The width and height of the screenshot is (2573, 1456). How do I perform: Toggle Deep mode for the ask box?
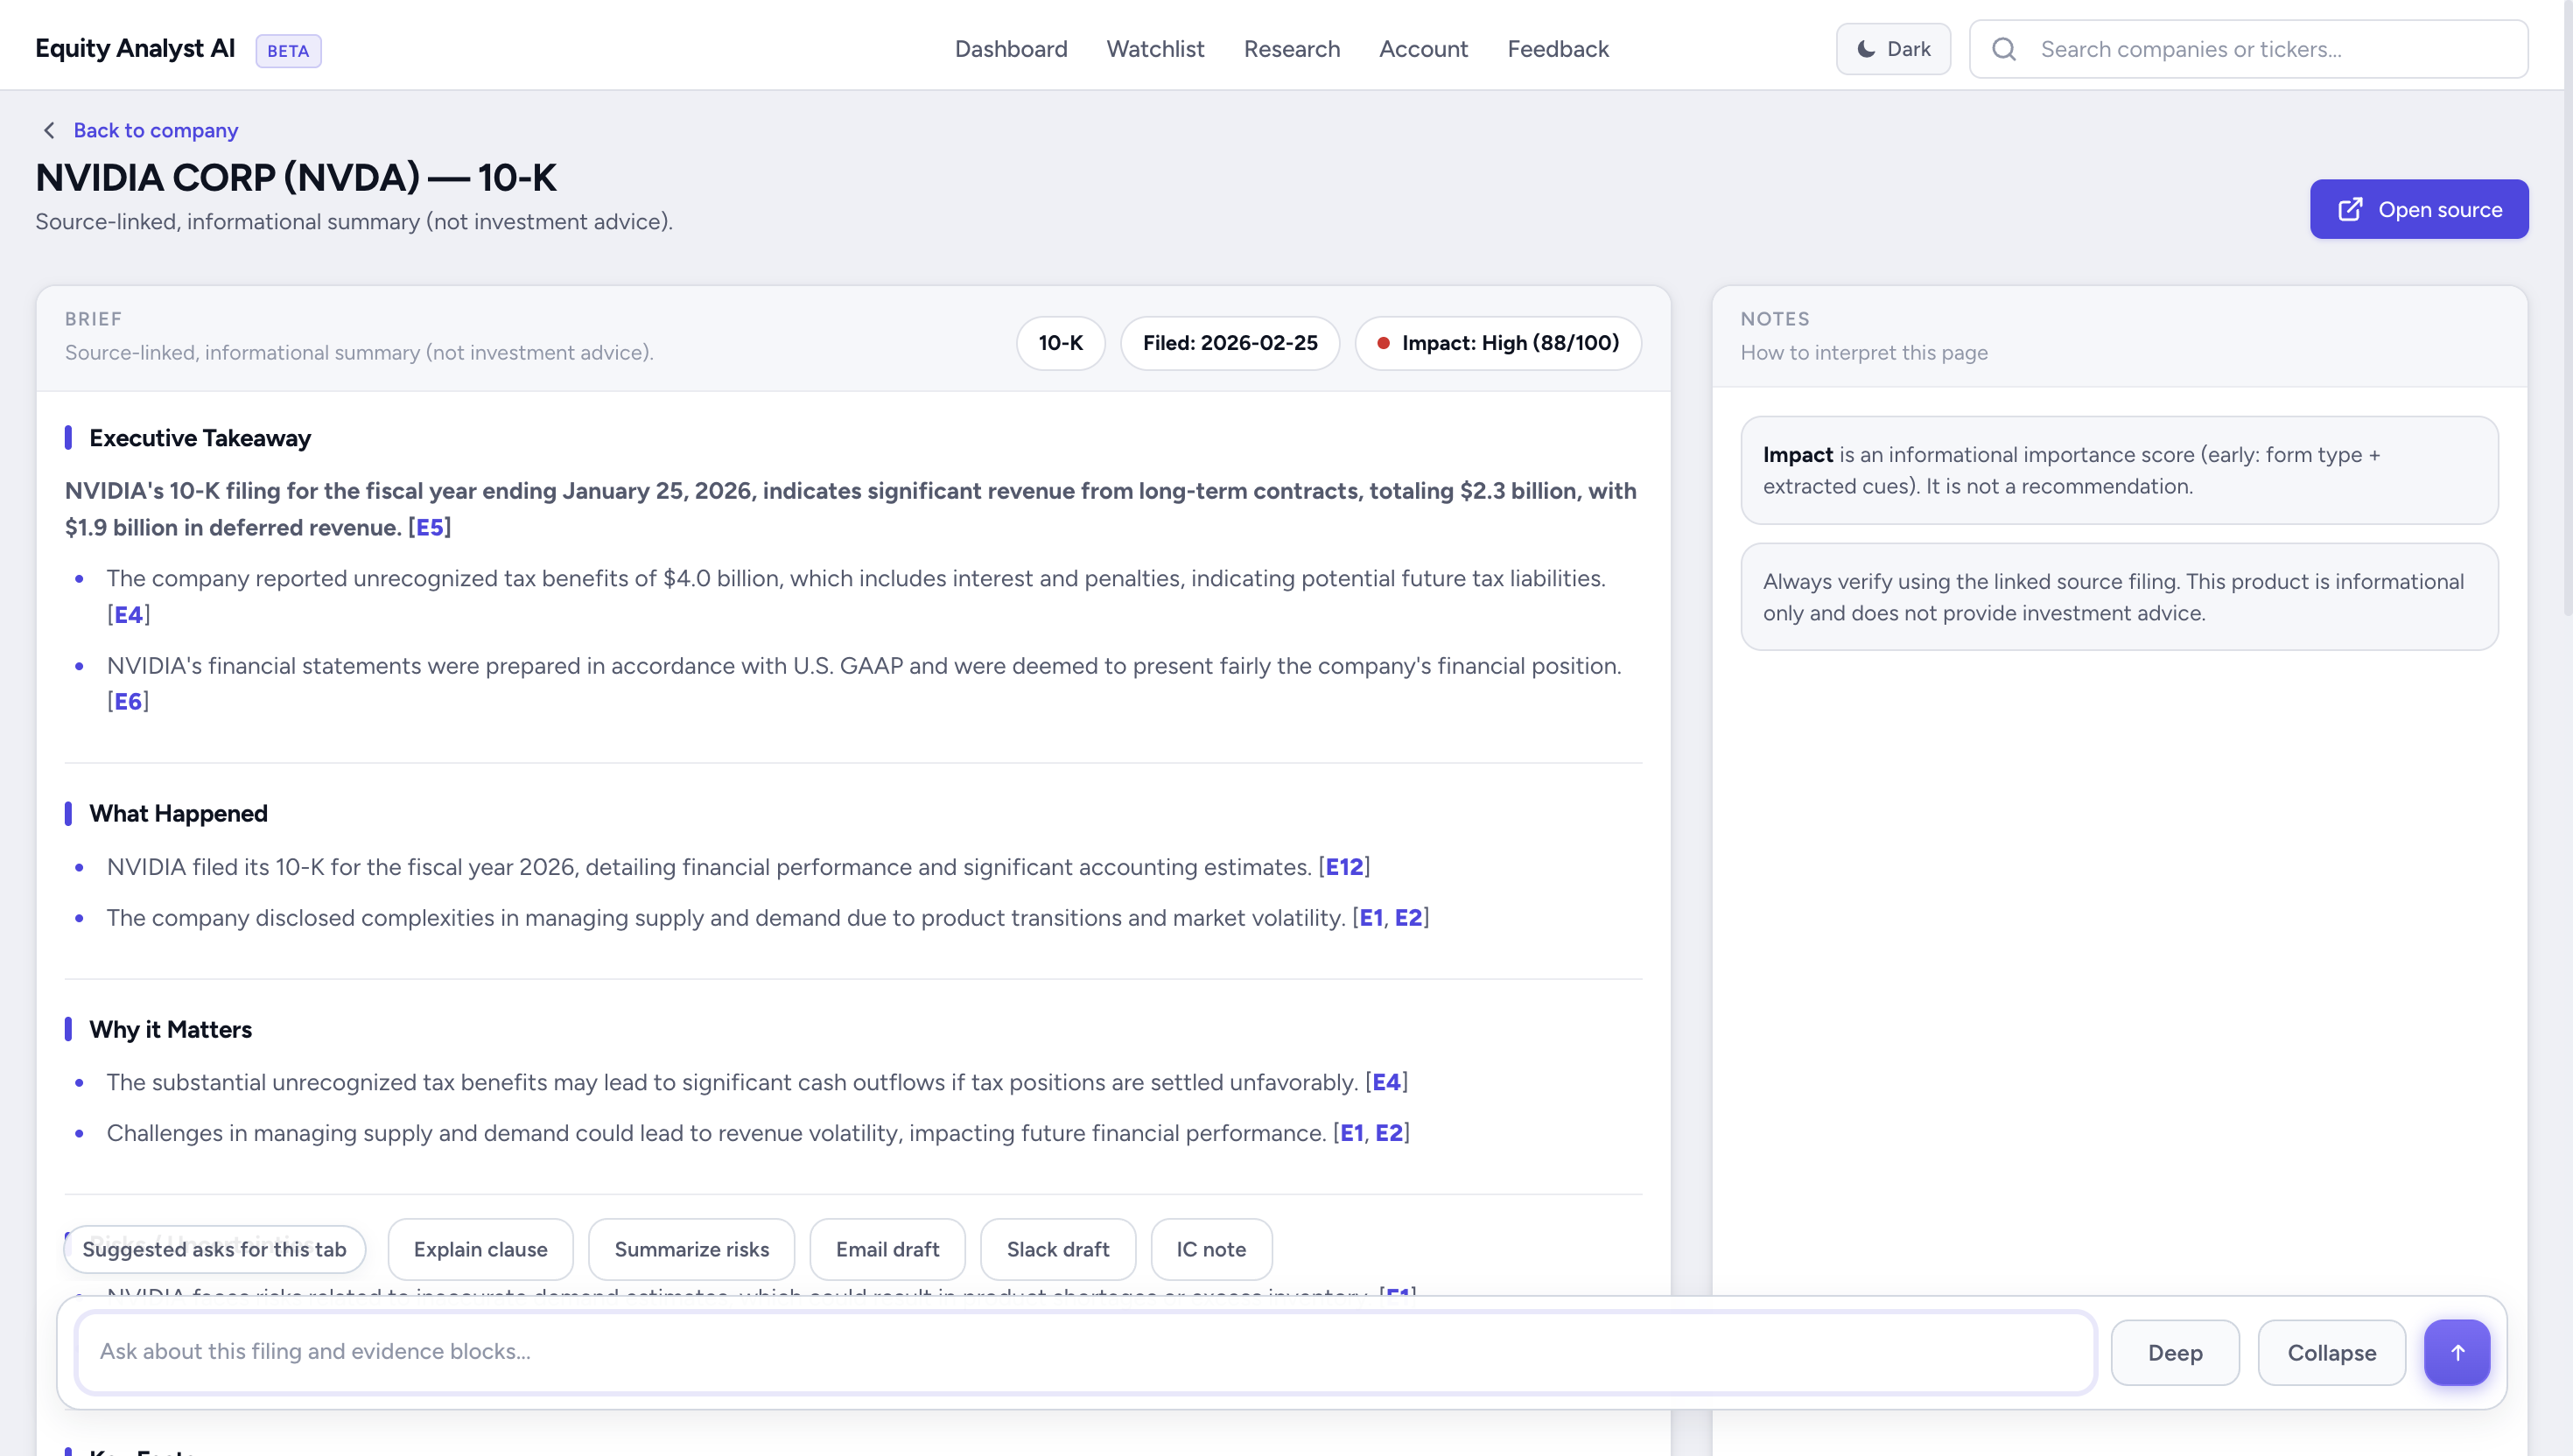(x=2174, y=1352)
